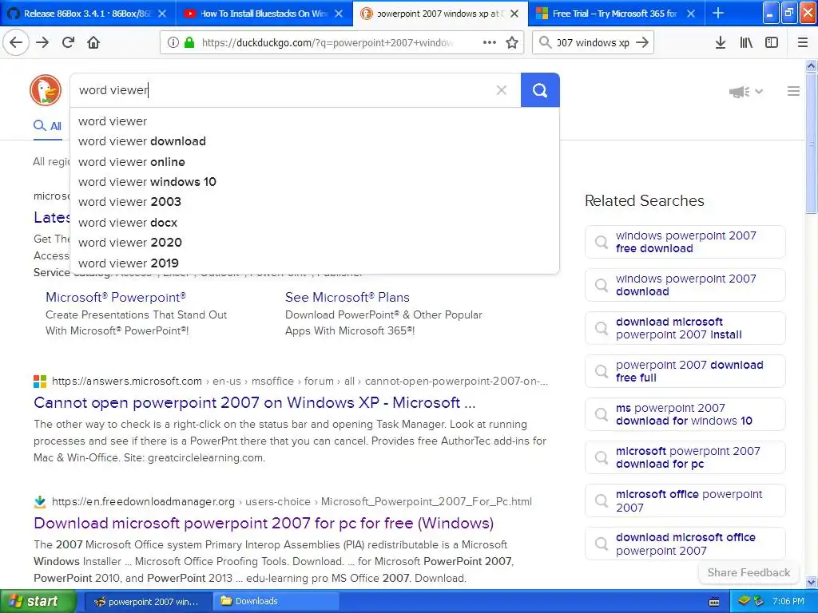Image resolution: width=818 pixels, height=613 pixels.
Task: Open a new browser tab
Action: click(718, 13)
